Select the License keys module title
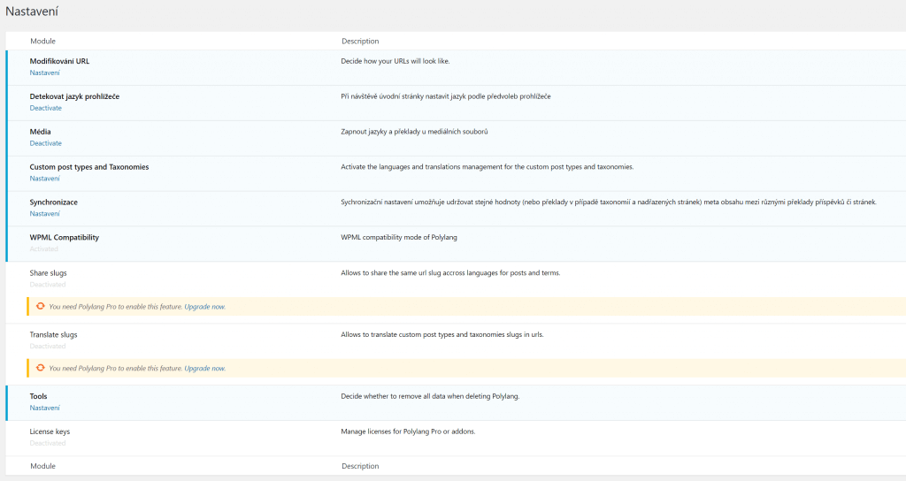This screenshot has width=906, height=481. (x=50, y=431)
